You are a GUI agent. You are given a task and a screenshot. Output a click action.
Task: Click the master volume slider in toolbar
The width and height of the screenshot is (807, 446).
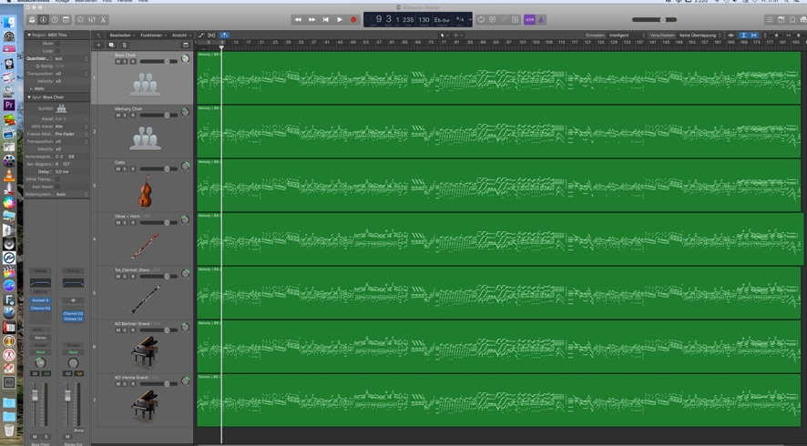tap(654, 19)
